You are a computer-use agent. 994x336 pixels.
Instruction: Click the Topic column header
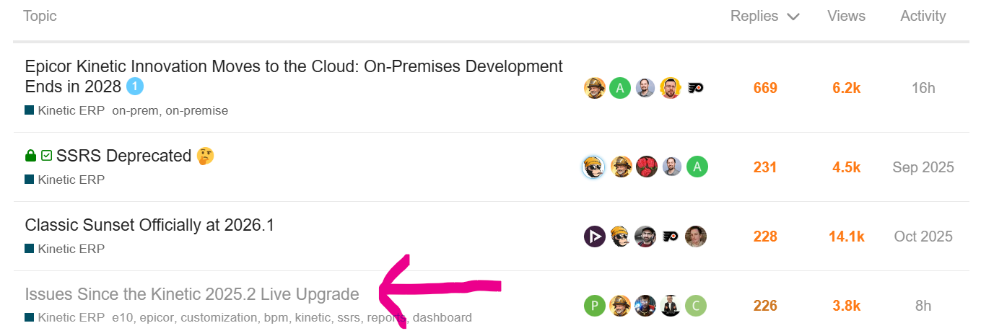click(x=40, y=16)
